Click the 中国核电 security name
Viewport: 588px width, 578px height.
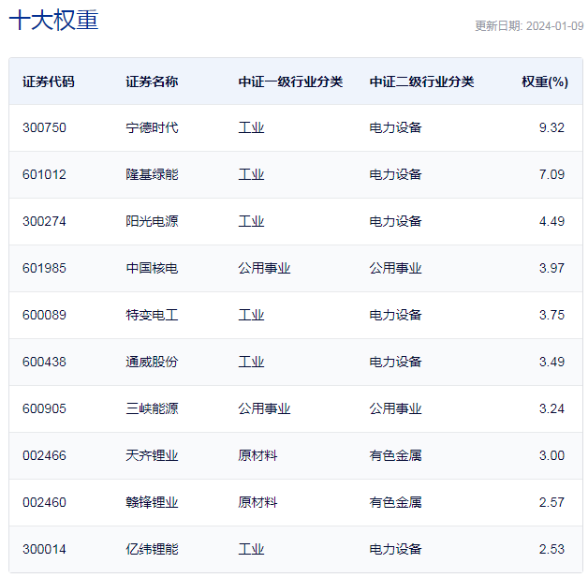(x=152, y=268)
